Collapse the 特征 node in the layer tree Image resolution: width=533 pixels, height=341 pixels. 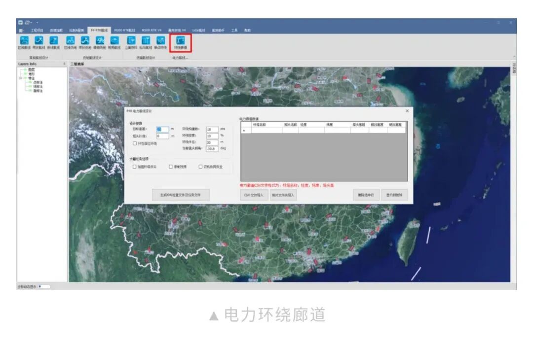[x=21, y=78]
